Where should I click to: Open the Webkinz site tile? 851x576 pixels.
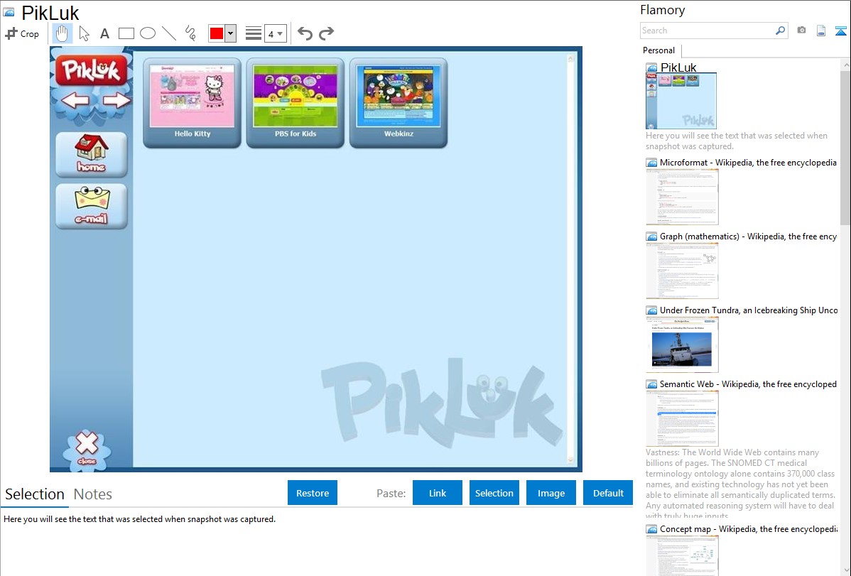(399, 102)
